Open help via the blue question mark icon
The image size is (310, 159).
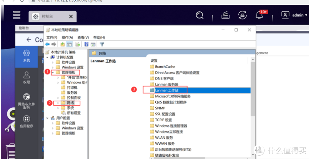[86, 44]
